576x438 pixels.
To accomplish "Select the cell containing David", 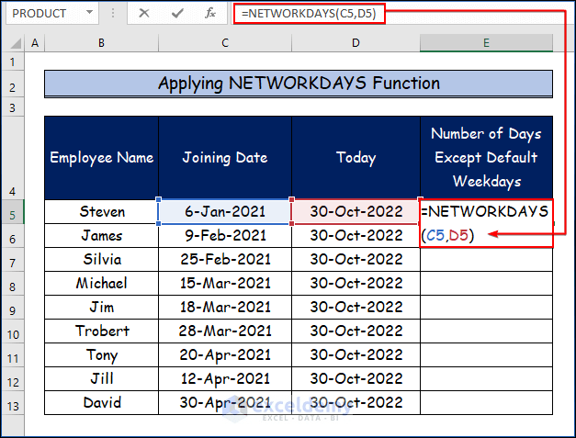I will (x=101, y=403).
